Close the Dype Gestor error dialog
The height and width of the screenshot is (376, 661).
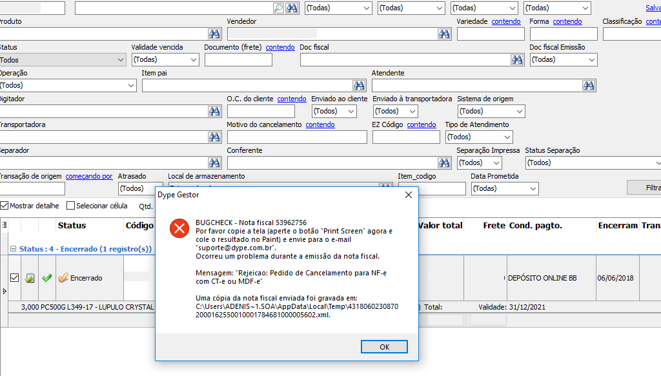(x=409, y=195)
